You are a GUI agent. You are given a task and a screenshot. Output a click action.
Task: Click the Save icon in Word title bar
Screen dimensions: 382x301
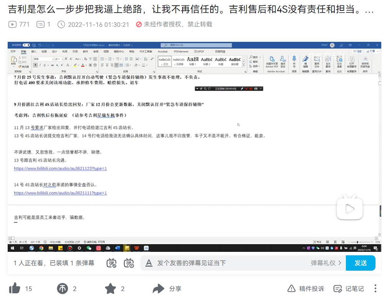coord(34,45)
